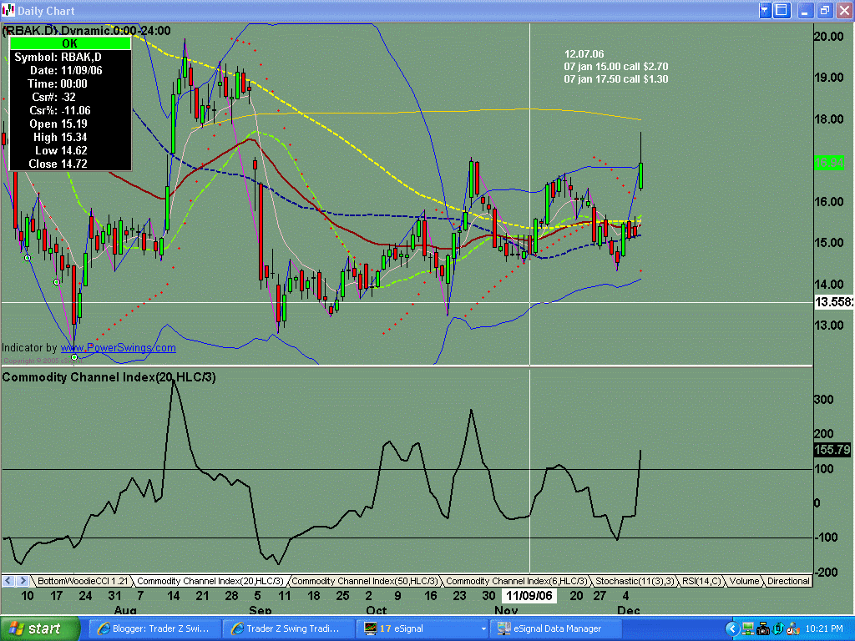
Task: Click the Dec month label on time axis
Action: click(x=628, y=610)
